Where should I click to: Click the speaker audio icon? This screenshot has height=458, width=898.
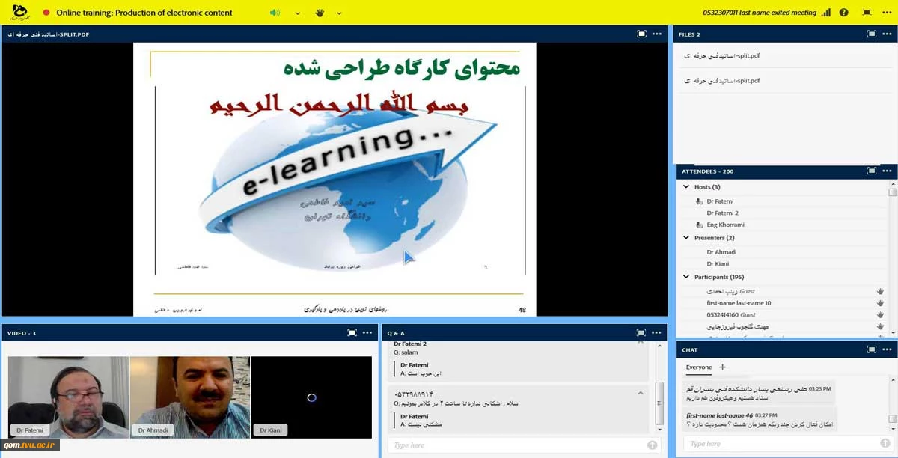(275, 13)
